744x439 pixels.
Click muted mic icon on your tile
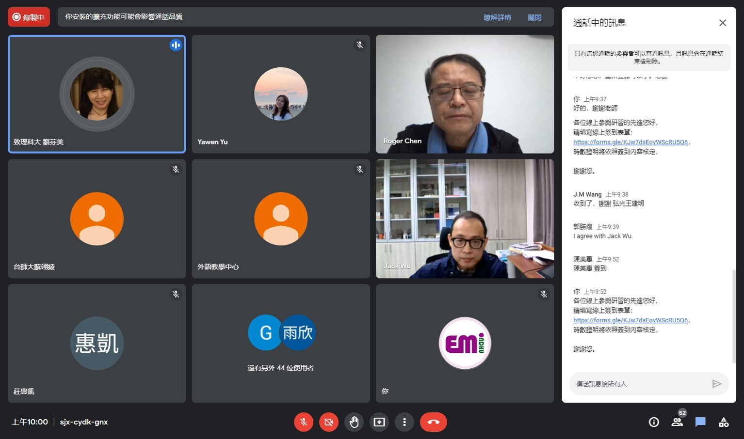544,294
